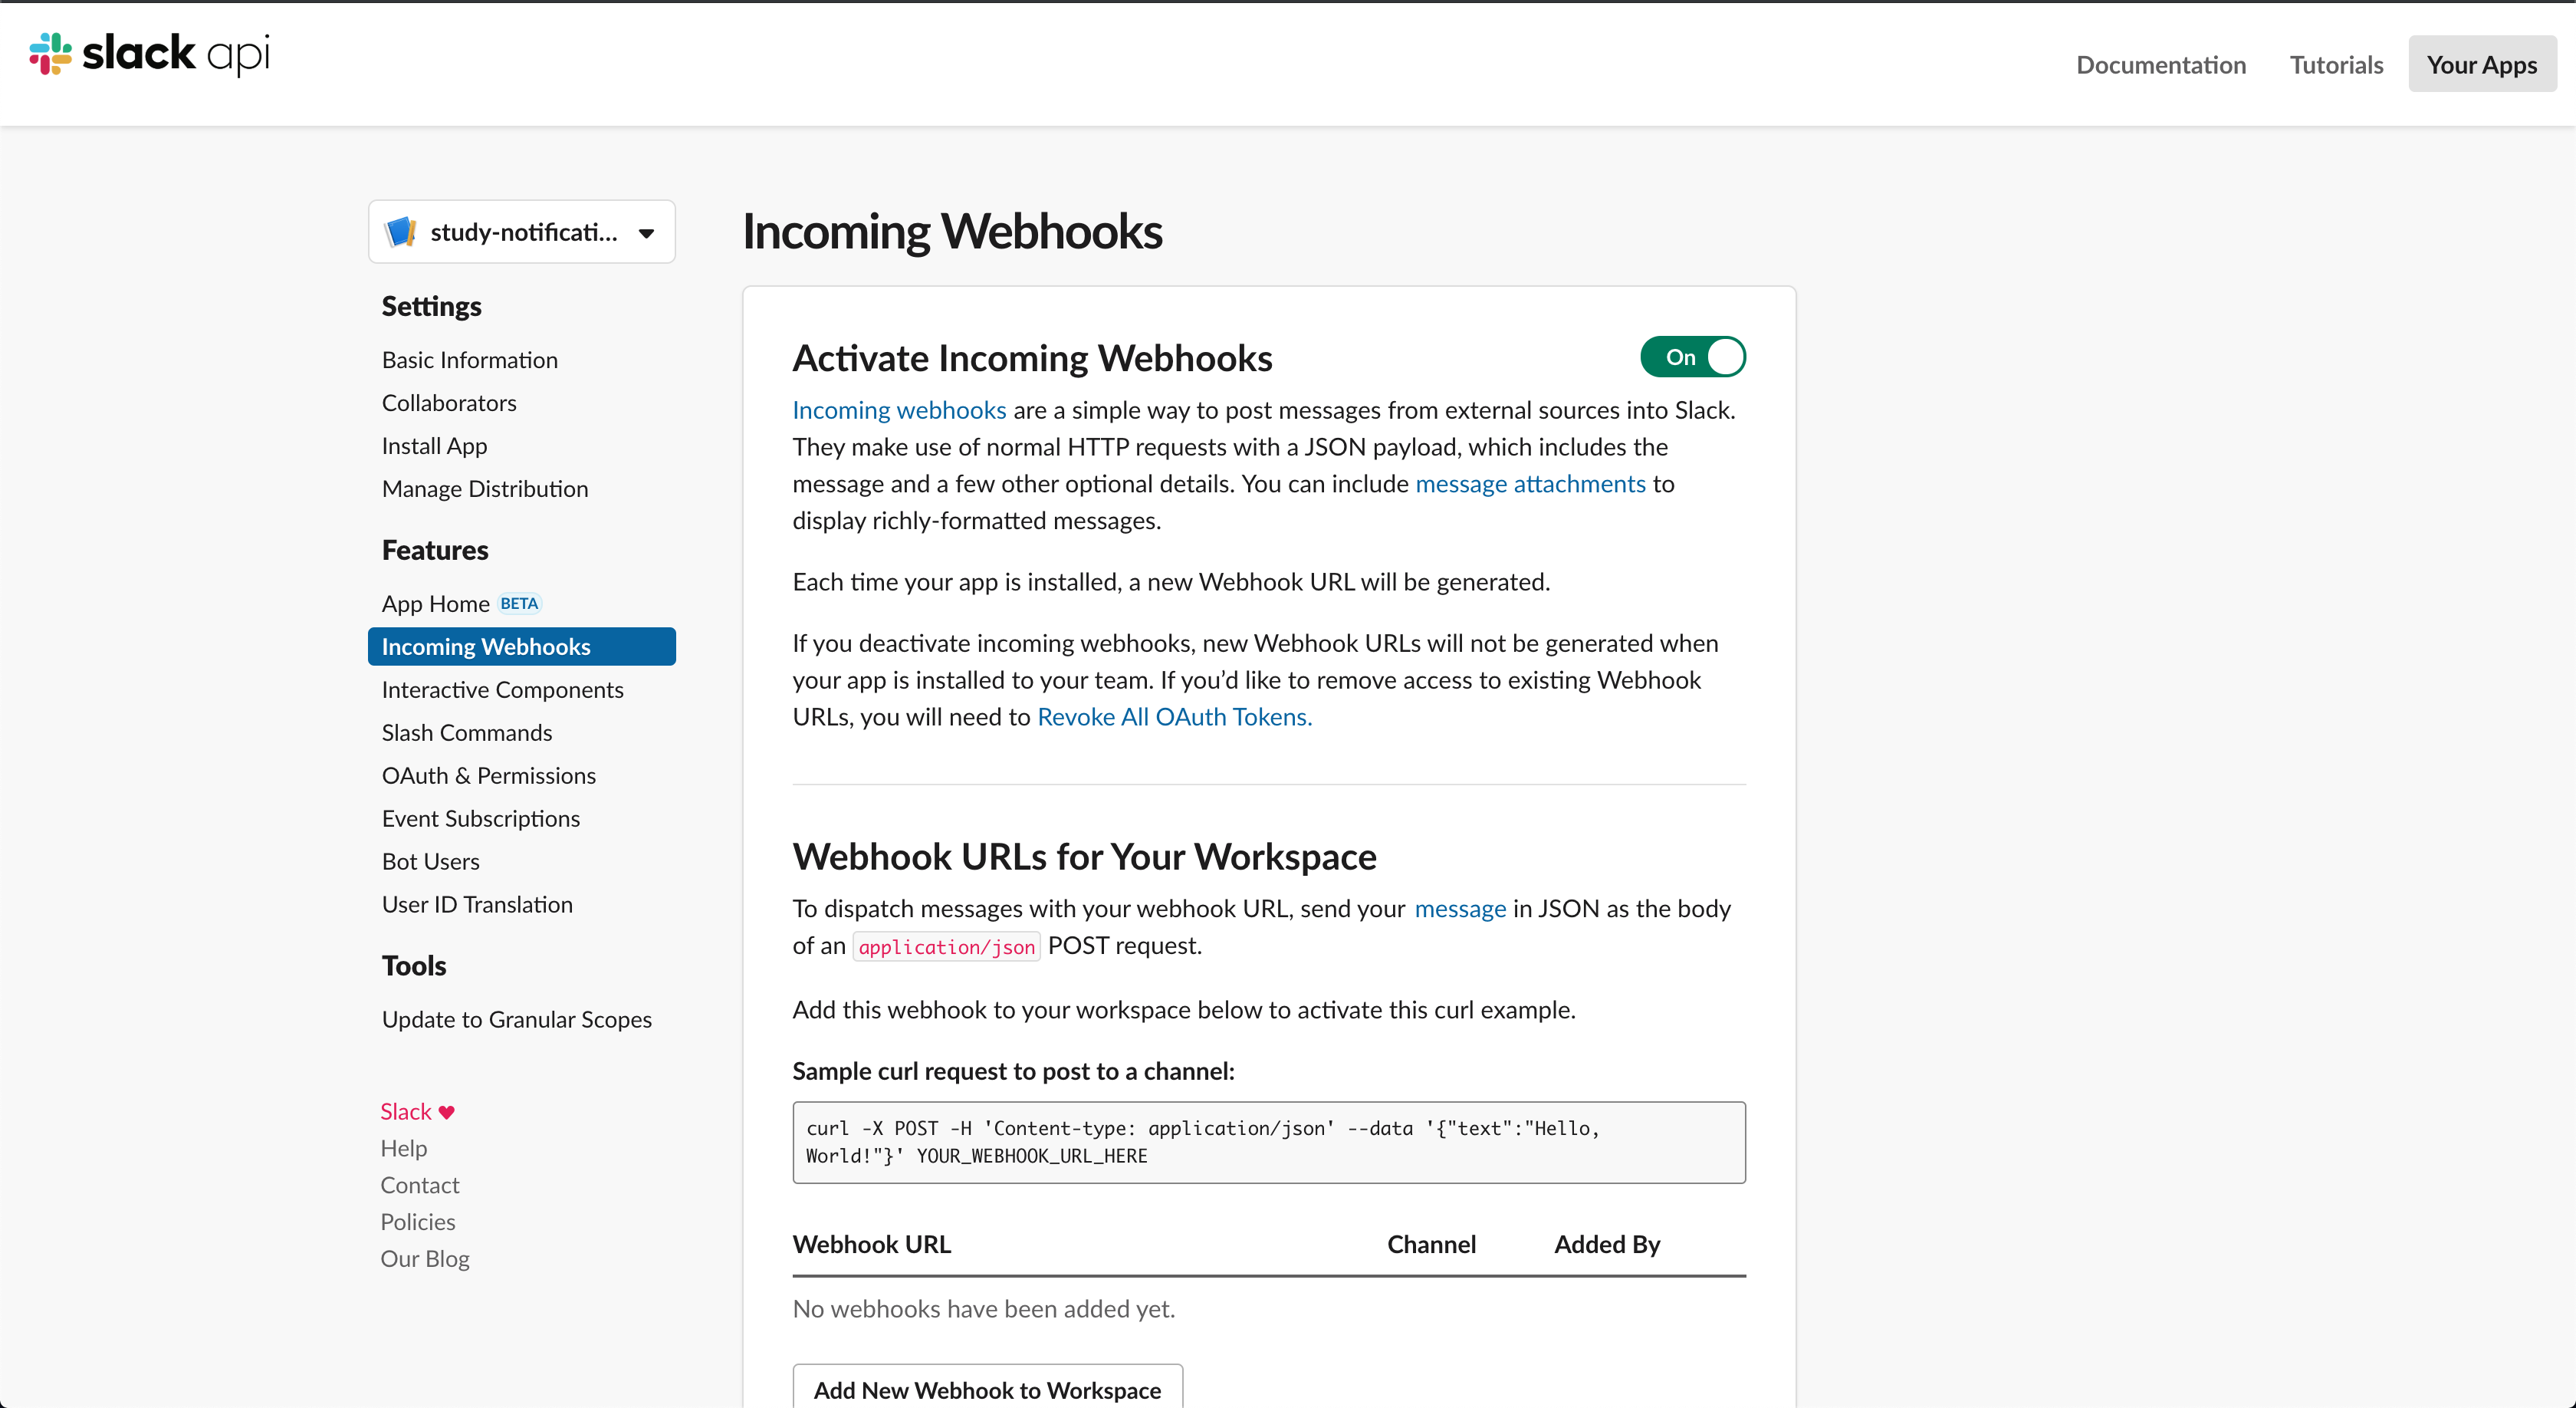Go to Install App
The height and width of the screenshot is (1408, 2576).
[x=434, y=446]
